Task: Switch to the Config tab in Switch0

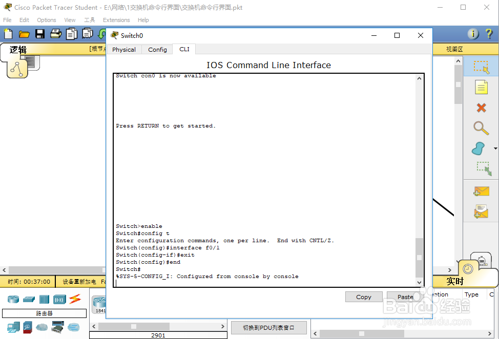Action: (x=157, y=50)
